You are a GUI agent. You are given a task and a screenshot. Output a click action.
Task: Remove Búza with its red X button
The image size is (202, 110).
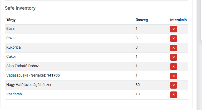point(173,29)
